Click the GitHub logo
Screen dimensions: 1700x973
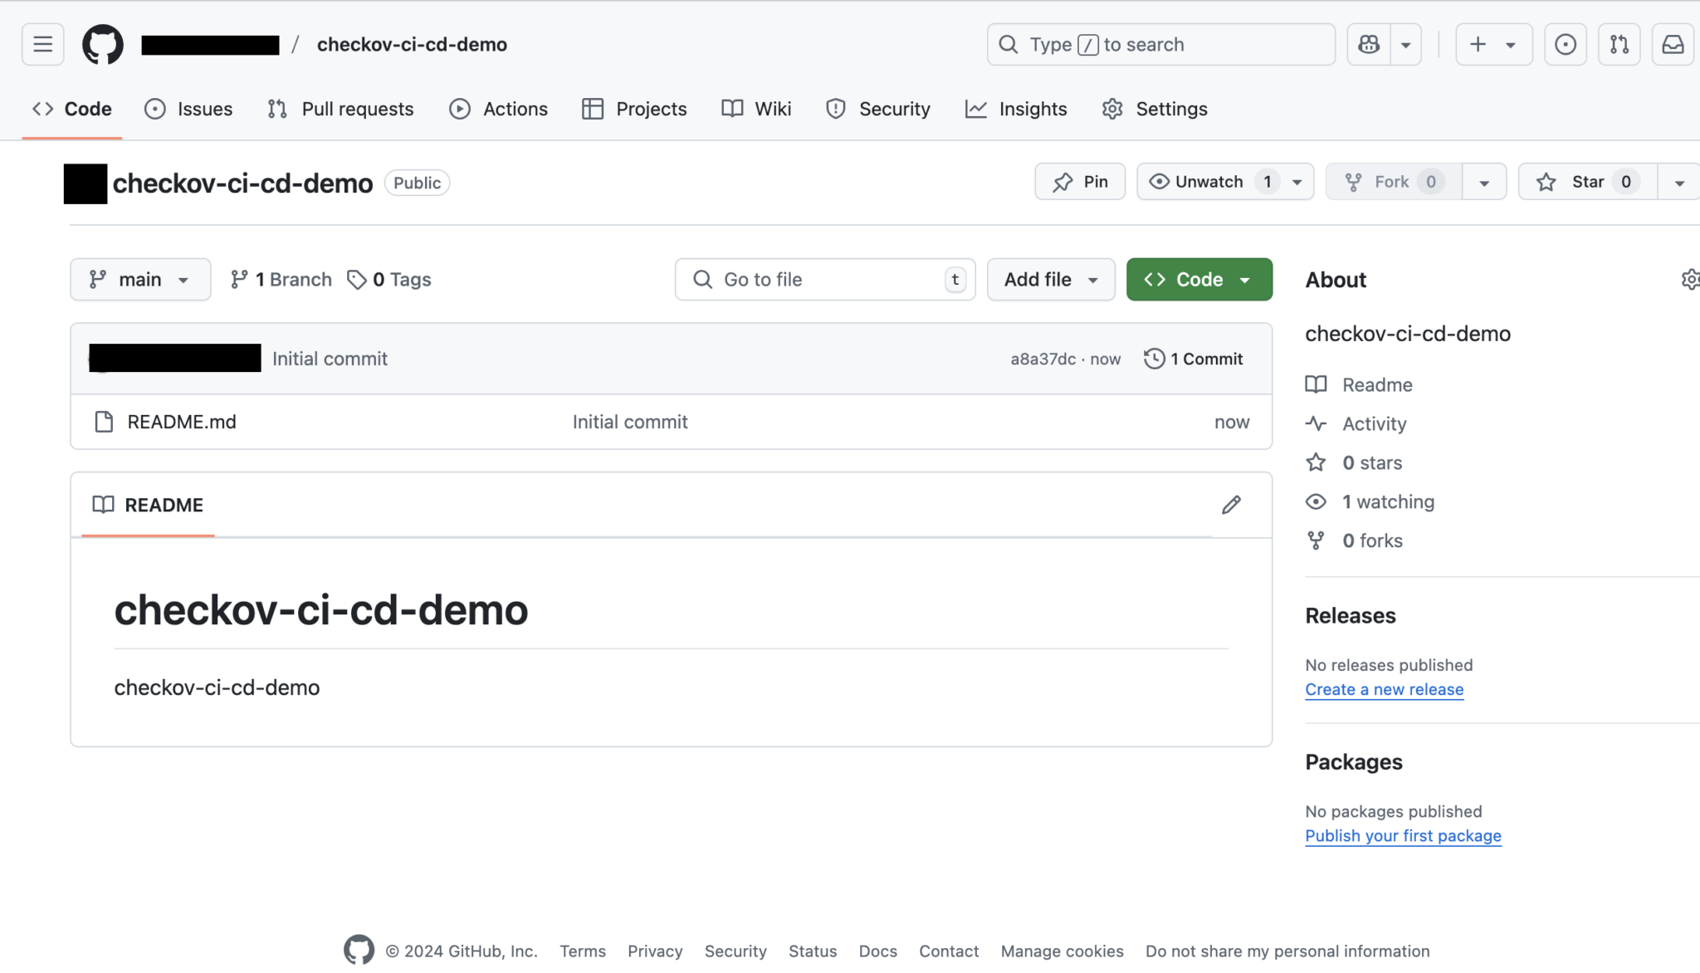tap(101, 44)
